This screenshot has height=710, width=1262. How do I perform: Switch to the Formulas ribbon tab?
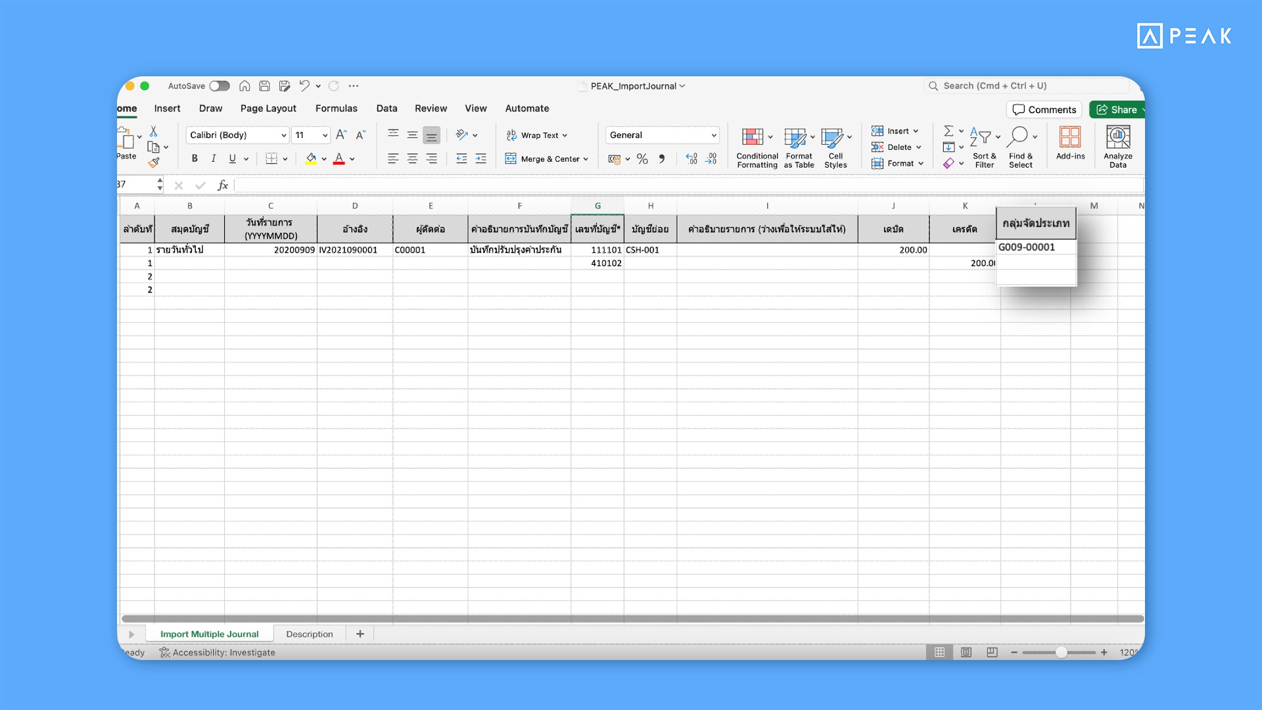[337, 108]
